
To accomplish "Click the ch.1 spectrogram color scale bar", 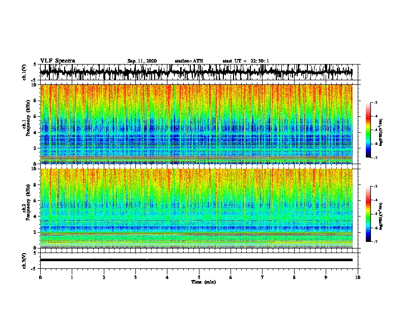I will 368,130.
